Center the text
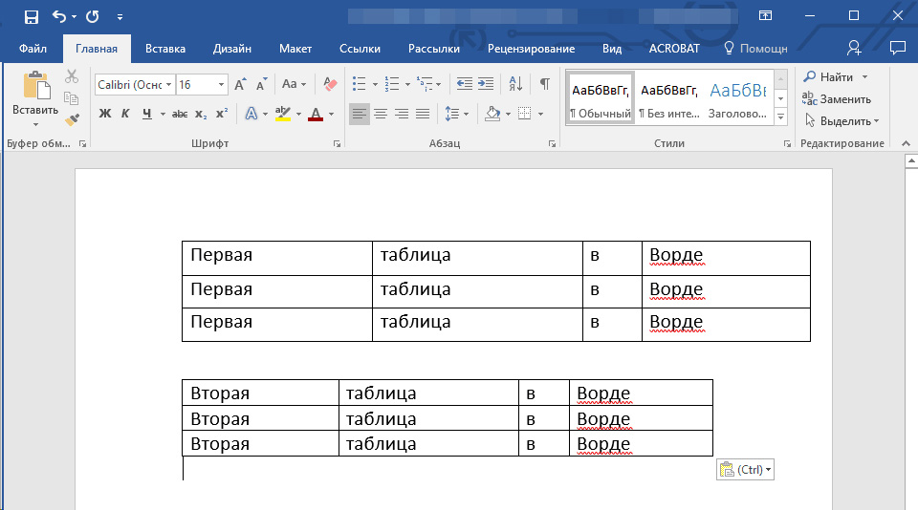This screenshot has height=510, width=918. tap(381, 114)
